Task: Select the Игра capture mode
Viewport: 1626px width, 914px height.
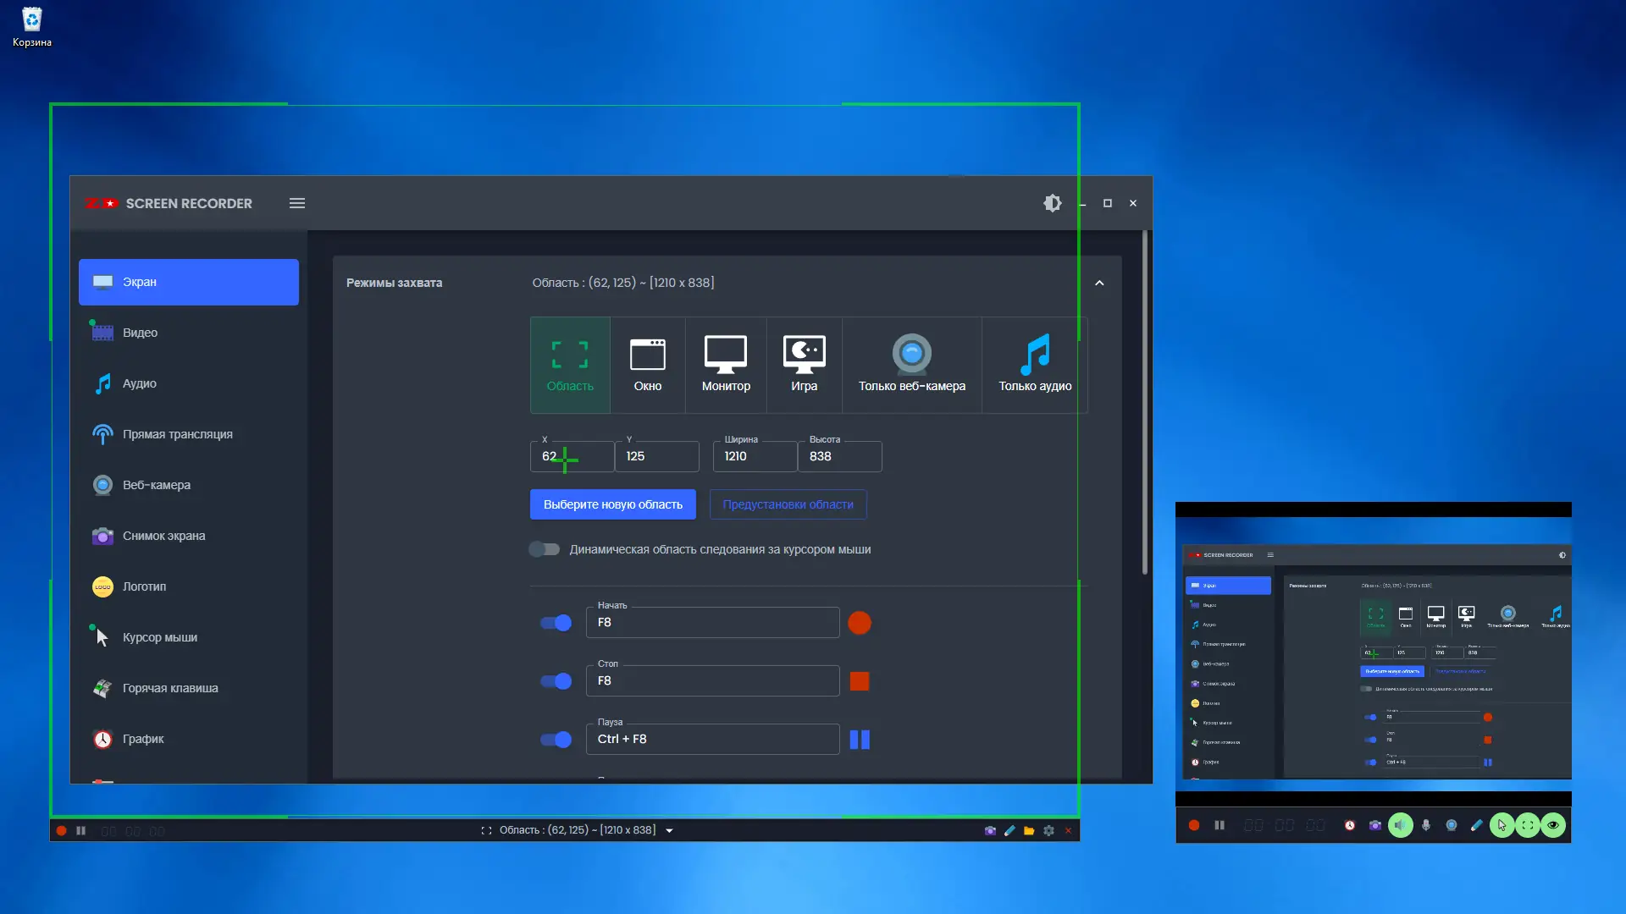Action: tap(804, 364)
